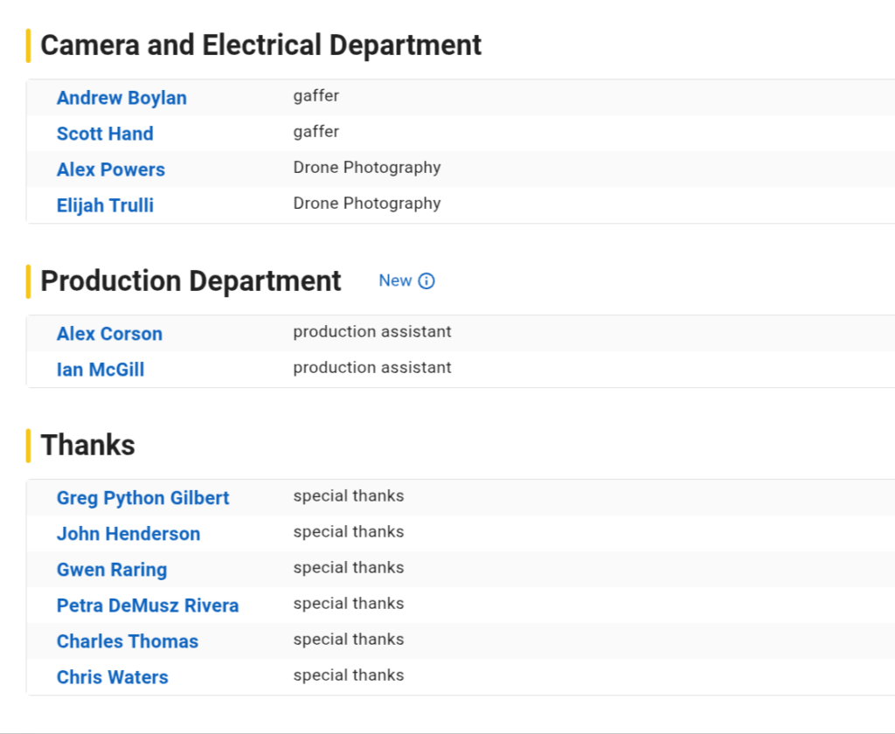The height and width of the screenshot is (734, 895).
Task: Select Petra DeMusz Rivera's name link
Action: 148,606
